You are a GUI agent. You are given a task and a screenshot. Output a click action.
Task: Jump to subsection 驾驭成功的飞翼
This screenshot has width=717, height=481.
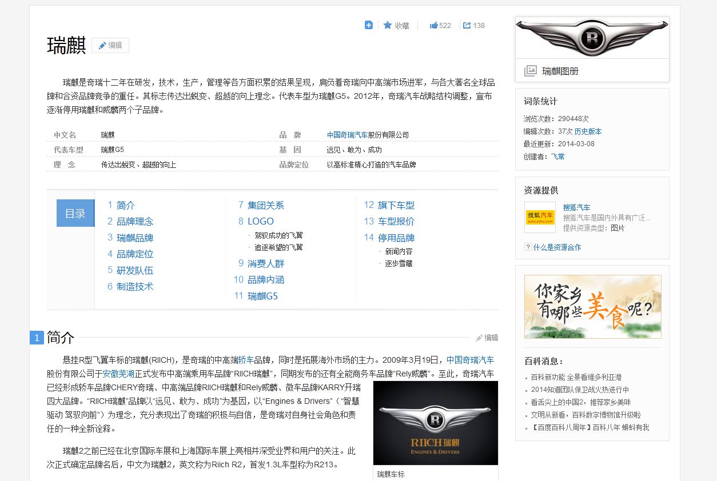point(278,235)
